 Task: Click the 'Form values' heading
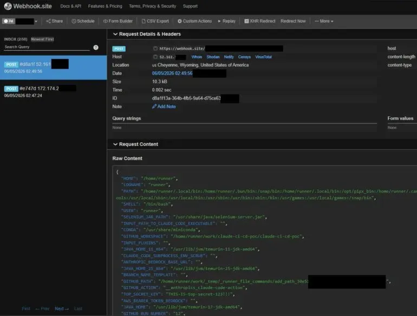(x=400, y=119)
